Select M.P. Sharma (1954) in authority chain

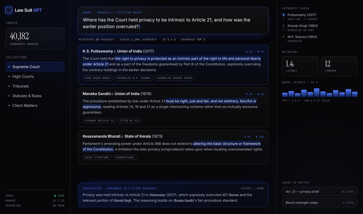coord(302,37)
